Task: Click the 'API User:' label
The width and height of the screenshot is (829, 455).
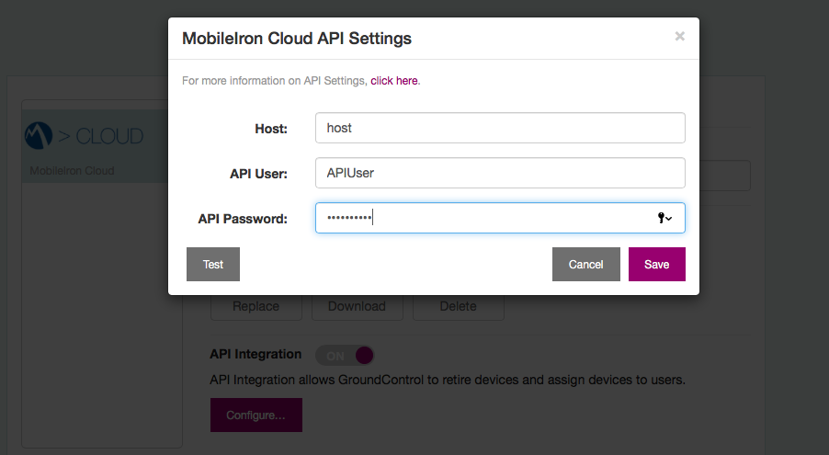Action: (258, 174)
